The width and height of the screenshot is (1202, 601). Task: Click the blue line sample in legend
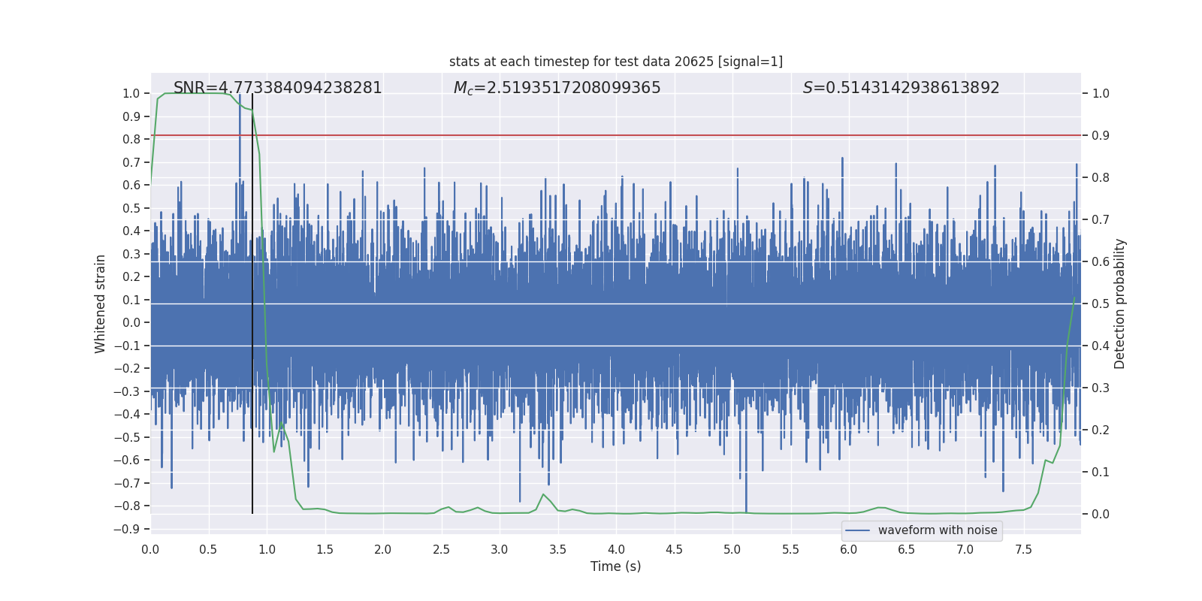[857, 530]
